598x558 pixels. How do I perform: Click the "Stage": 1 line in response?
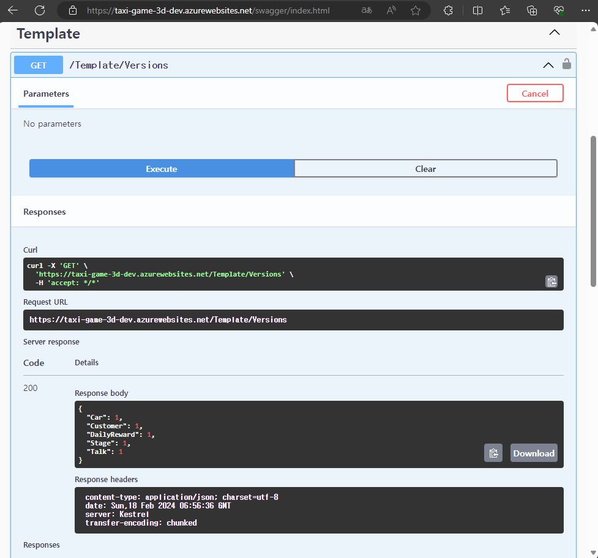click(109, 443)
